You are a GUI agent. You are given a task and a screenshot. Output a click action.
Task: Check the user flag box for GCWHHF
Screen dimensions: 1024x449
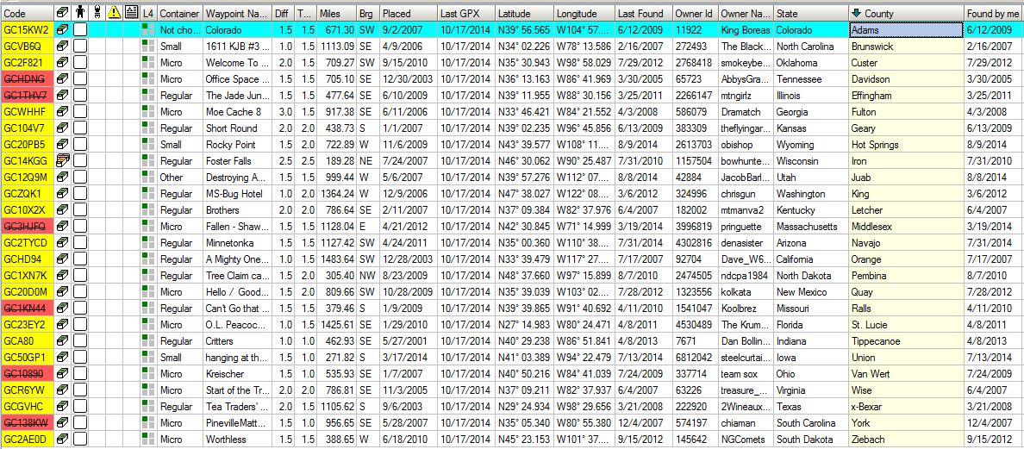point(80,112)
